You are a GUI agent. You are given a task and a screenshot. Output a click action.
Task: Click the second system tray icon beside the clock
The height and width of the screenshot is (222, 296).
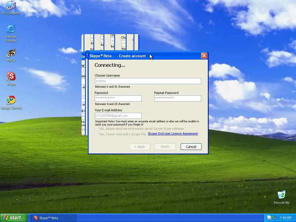point(275,218)
